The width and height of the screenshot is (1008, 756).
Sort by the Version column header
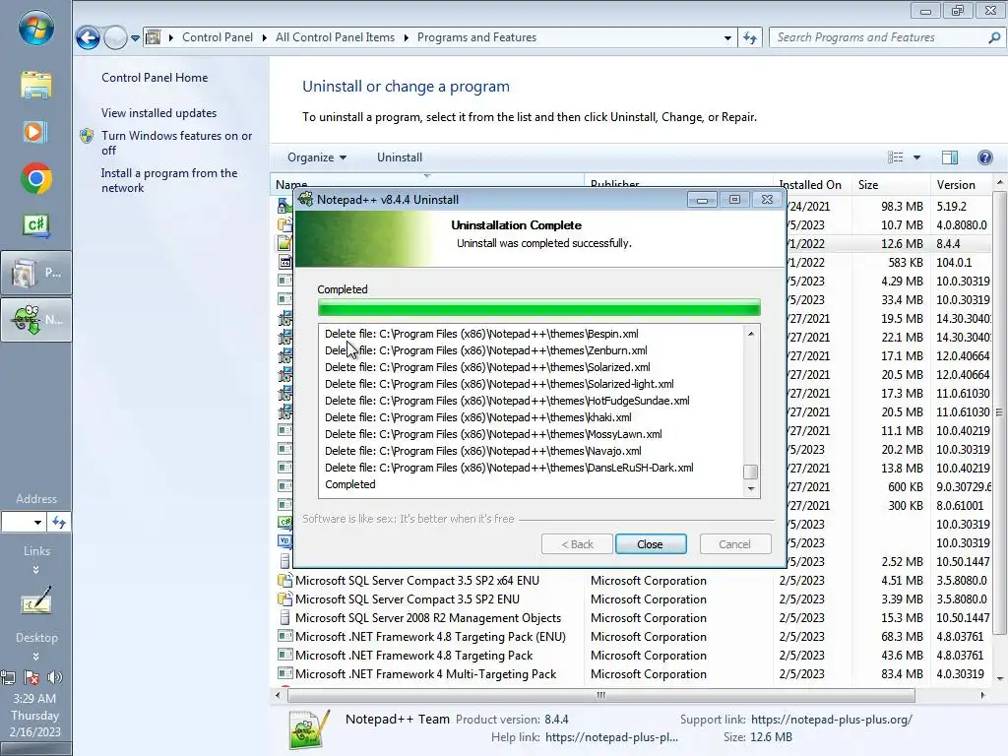pos(961,184)
